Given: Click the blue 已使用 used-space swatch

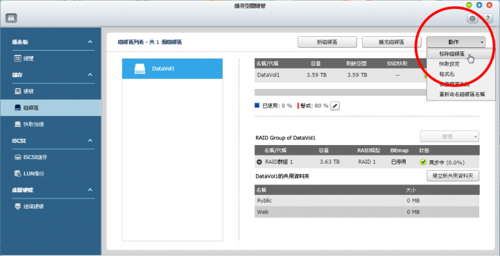Looking at the screenshot, I should tap(257, 105).
